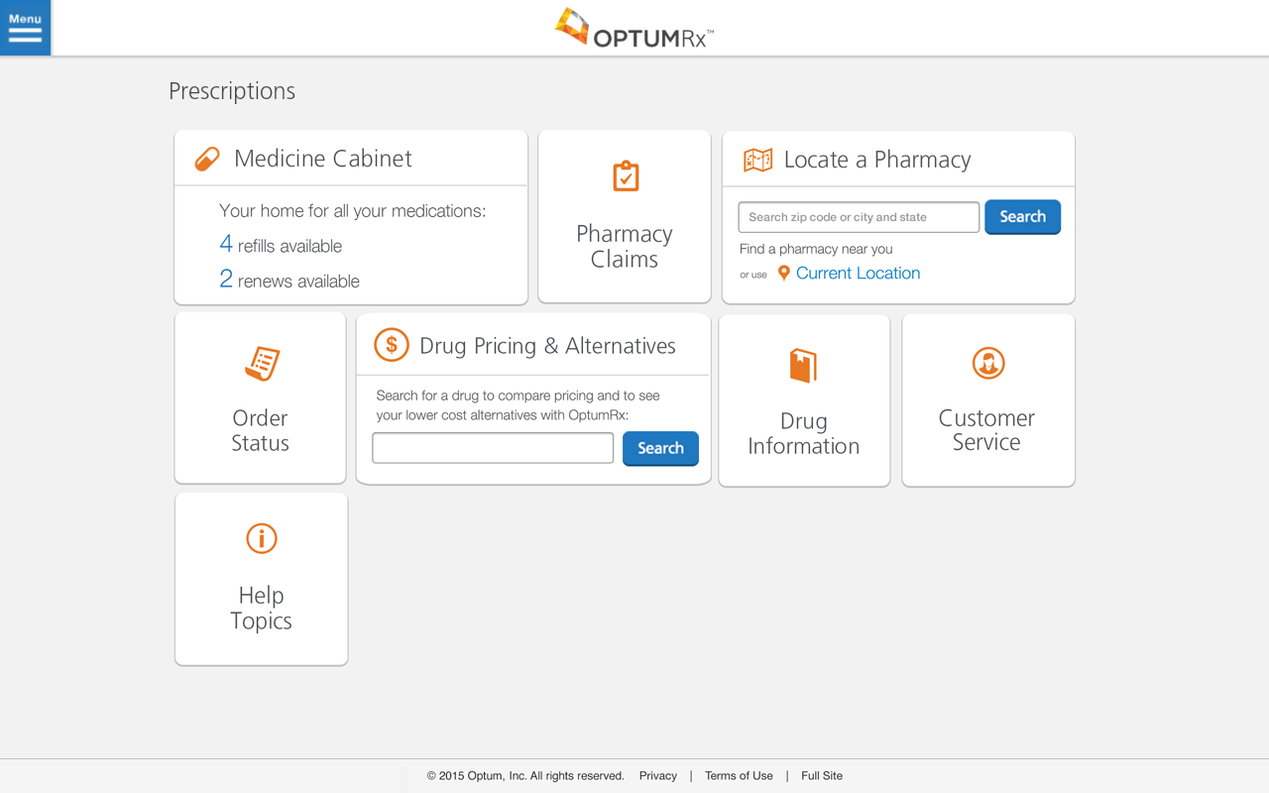Click Search for drug pricing
1269x793 pixels.
660,448
